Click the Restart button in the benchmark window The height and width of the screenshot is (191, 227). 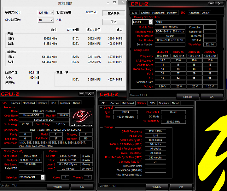pos(113,13)
